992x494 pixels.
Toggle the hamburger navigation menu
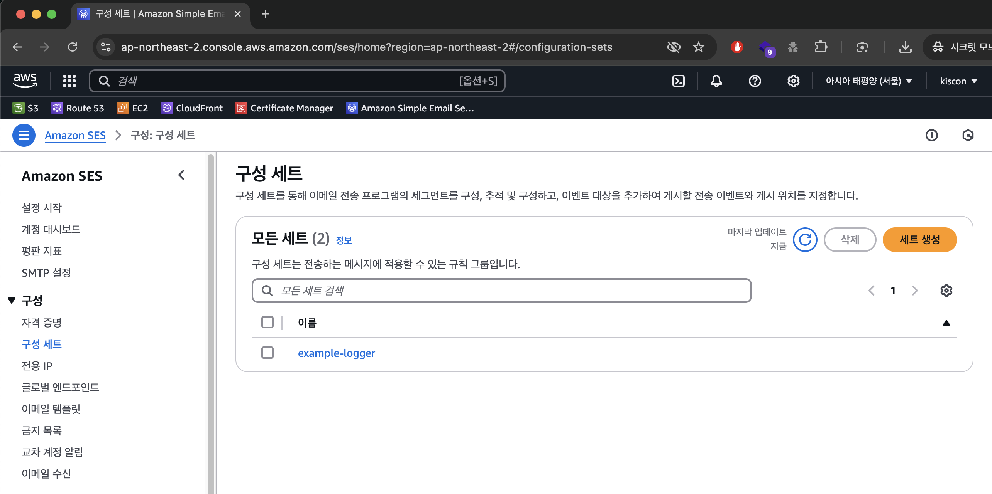(x=24, y=135)
